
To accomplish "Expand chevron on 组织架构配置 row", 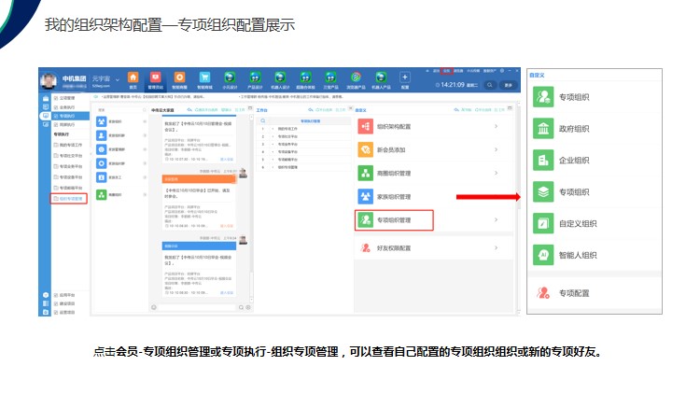I will 496,126.
